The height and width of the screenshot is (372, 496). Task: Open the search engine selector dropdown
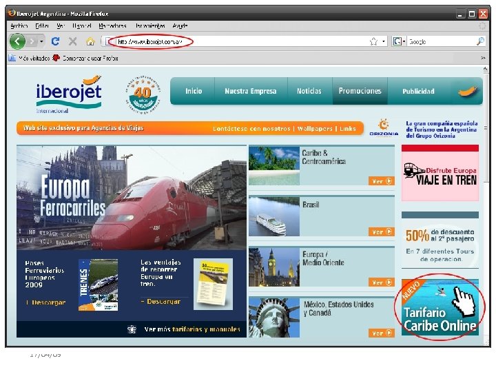coord(399,41)
